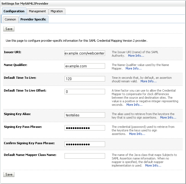
Task: Click the Issuer URI input field
Action: coord(85,53)
